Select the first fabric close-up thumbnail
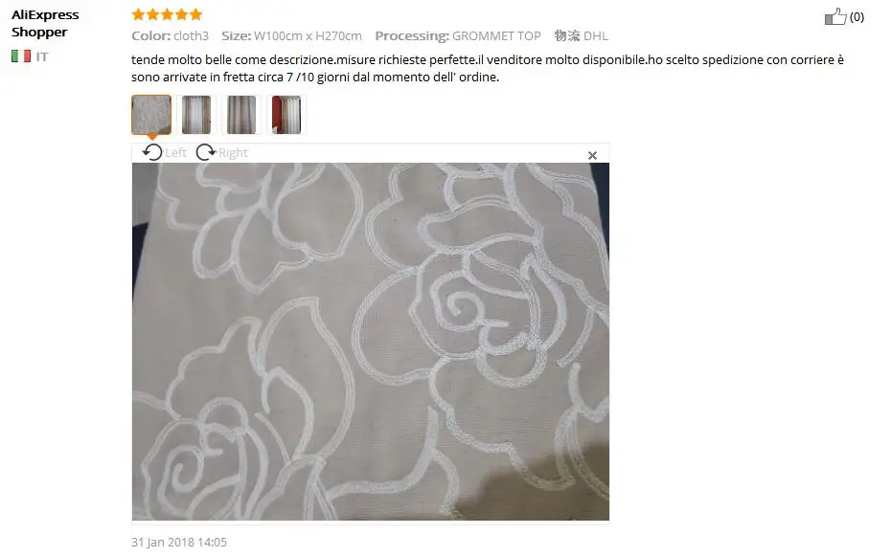The width and height of the screenshot is (891, 557). [151, 115]
